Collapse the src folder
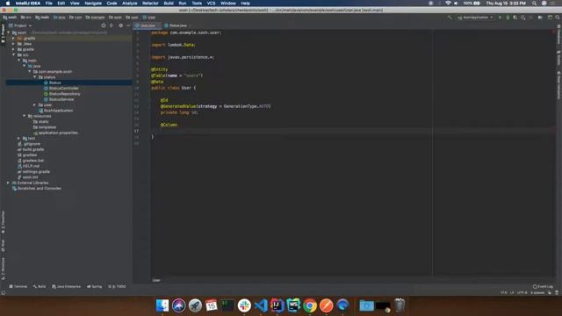This screenshot has width=562, height=316. click(x=14, y=54)
